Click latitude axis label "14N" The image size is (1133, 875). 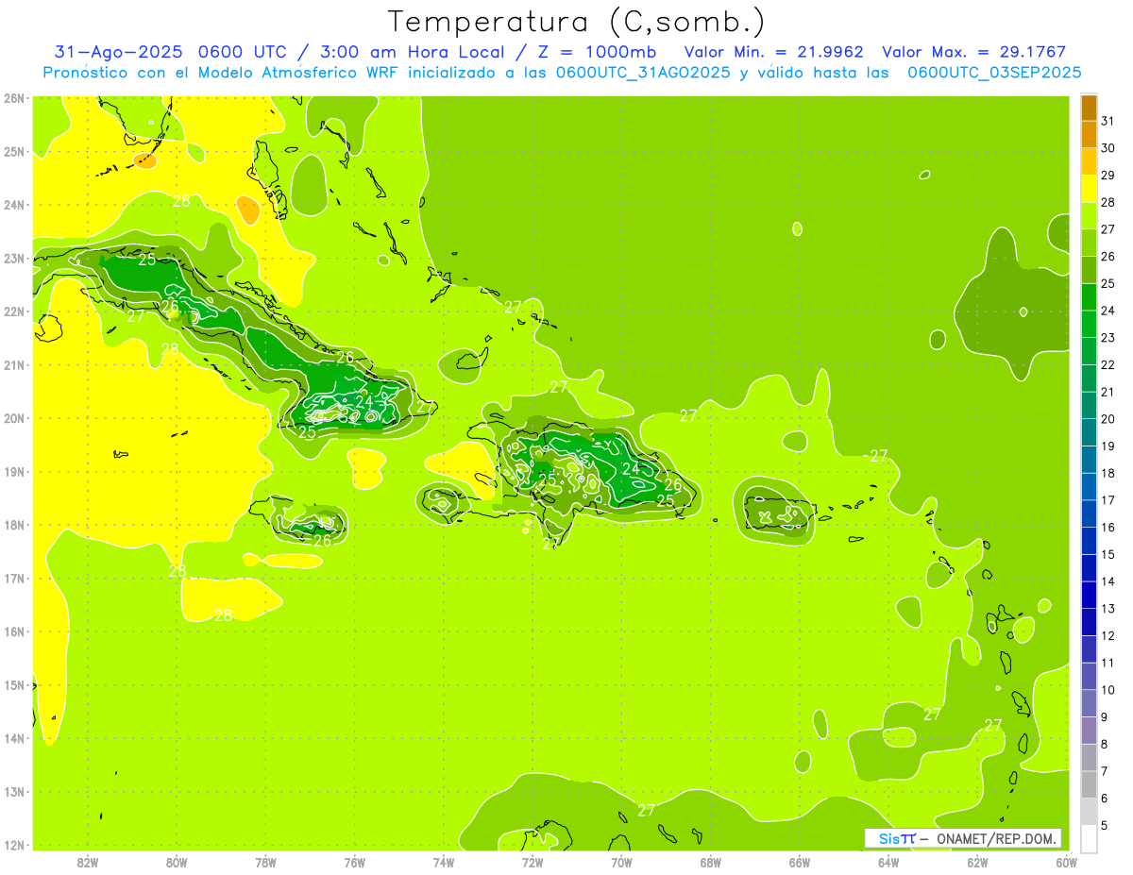(14, 738)
